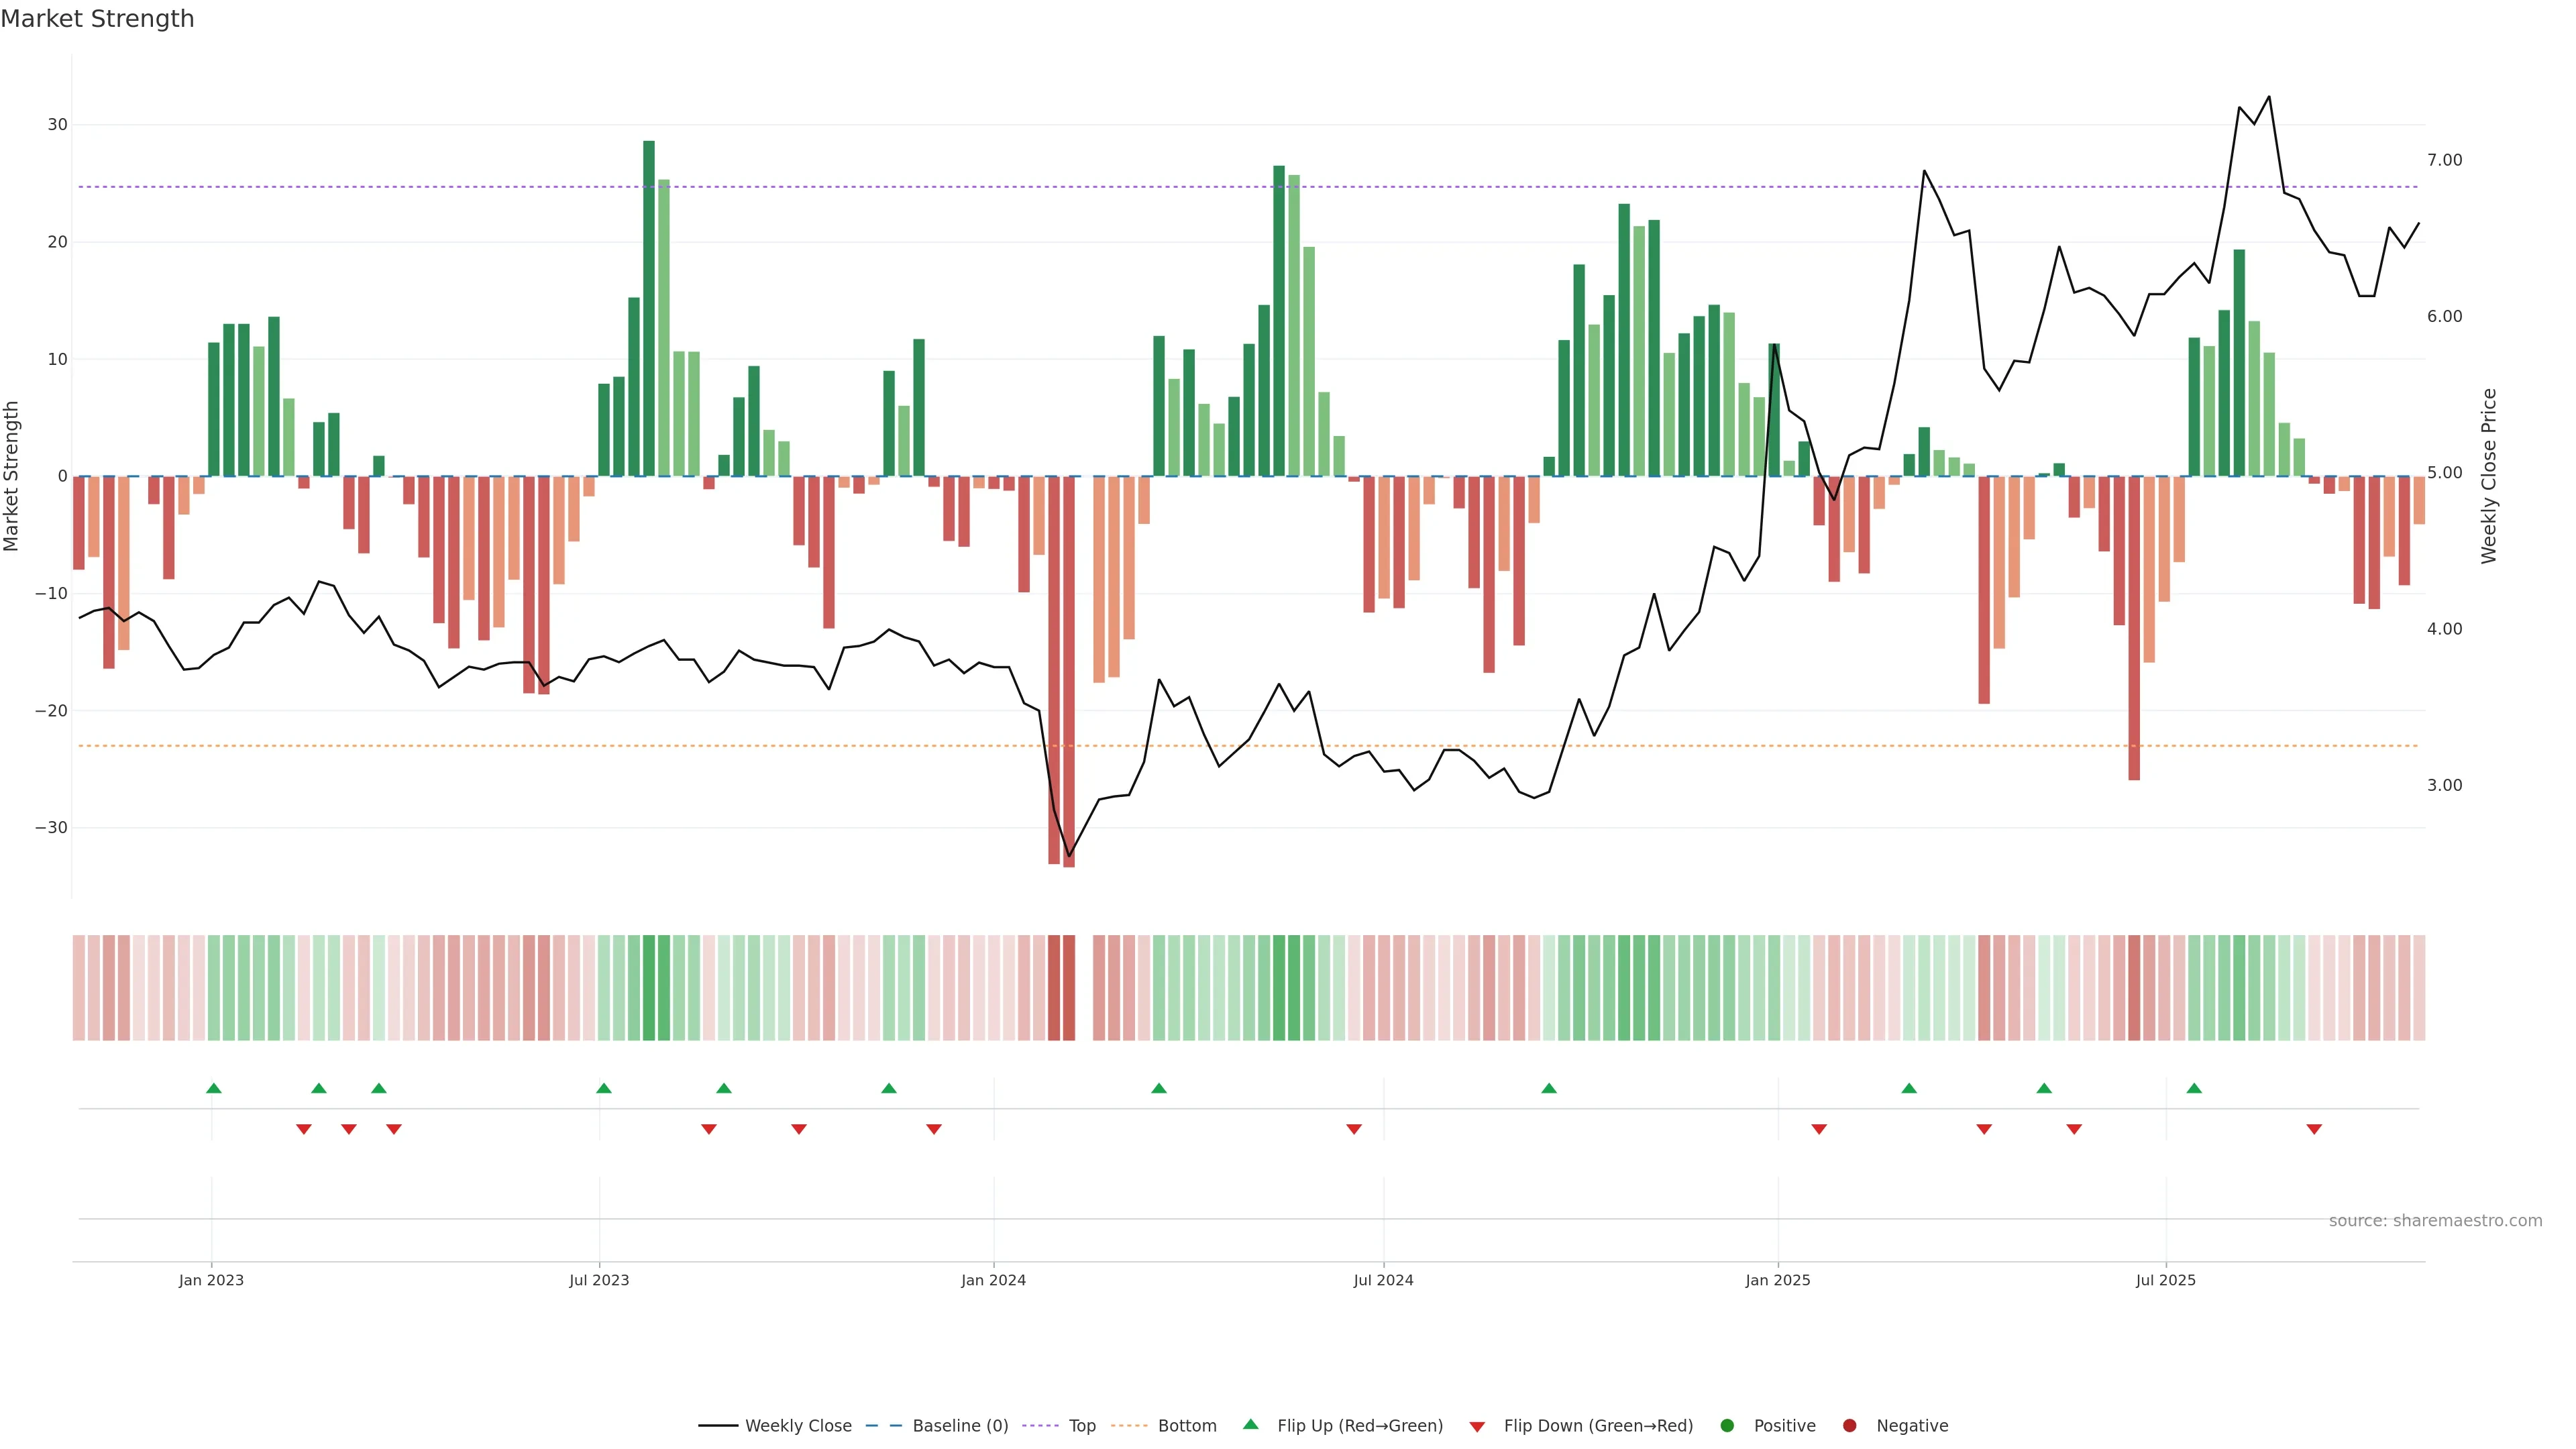Click the Jan 2024 x-axis label
This screenshot has height=1449, width=2576.
[x=993, y=1280]
